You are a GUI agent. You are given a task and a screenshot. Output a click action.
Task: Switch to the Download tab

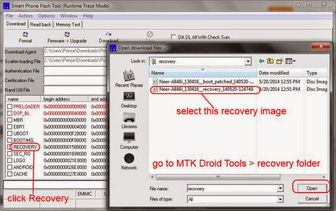(16, 24)
